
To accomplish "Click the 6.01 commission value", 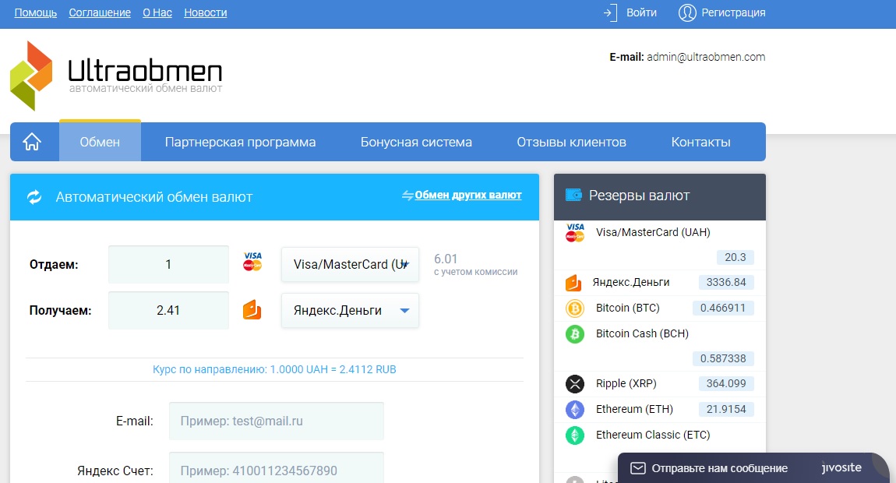I will point(446,259).
